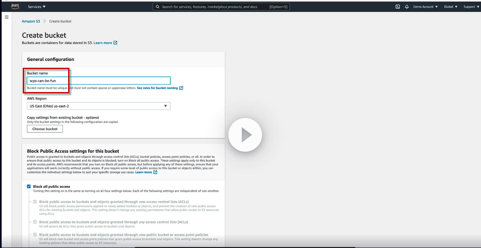Image resolution: width=481 pixels, height=248 pixels.
Task: Toggle block access through new ACLs checkbox
Action: [x=35, y=202]
